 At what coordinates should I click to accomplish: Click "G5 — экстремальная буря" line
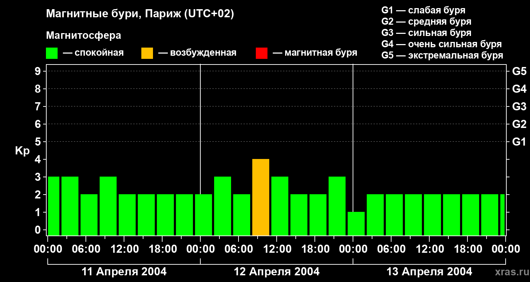click(x=442, y=55)
